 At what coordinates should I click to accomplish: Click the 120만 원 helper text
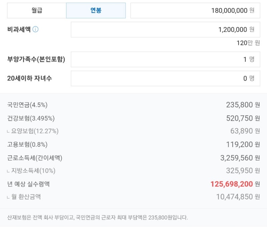point(248,43)
